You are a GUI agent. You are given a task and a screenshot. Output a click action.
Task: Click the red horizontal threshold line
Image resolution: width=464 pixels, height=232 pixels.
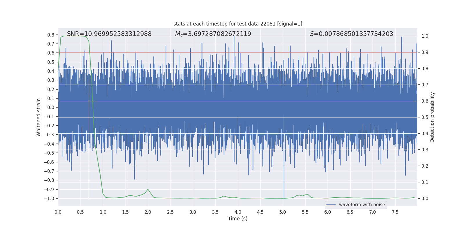pos(238,52)
